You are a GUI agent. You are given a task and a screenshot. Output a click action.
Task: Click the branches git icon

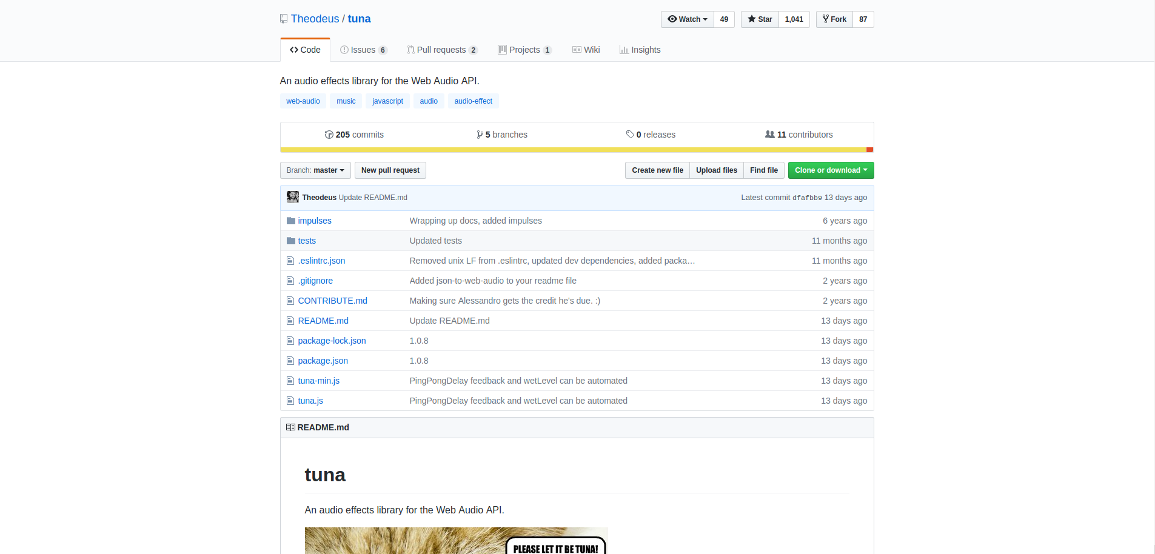pos(480,135)
